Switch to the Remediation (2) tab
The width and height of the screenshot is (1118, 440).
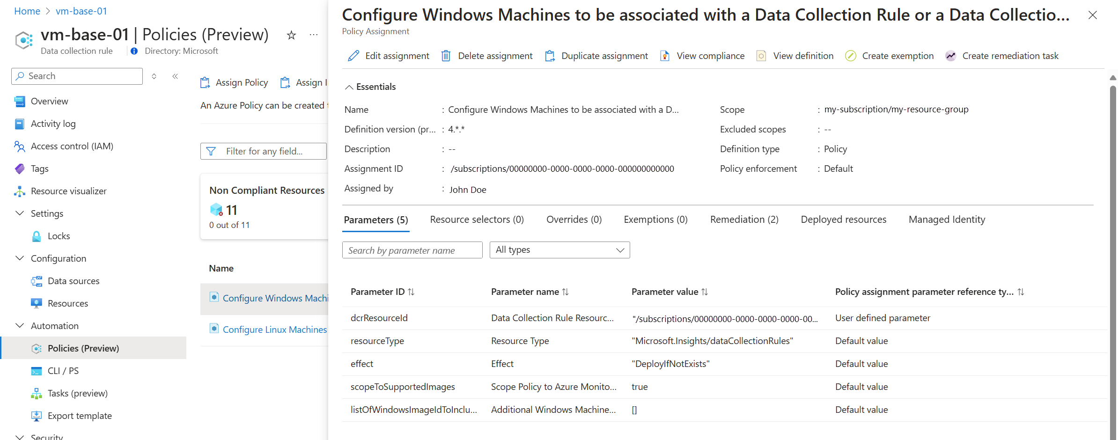click(x=744, y=220)
